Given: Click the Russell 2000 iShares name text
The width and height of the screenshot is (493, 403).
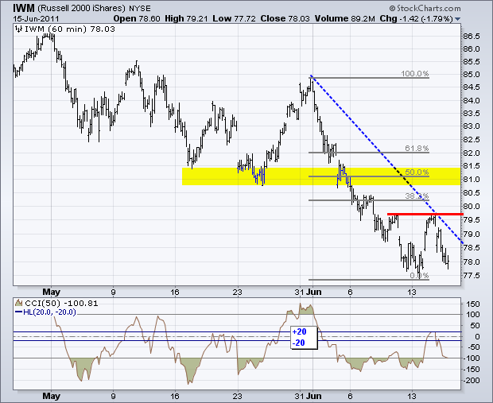Looking at the screenshot, I should [x=81, y=9].
